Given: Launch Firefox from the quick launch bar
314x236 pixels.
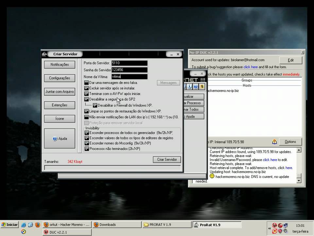Looking at the screenshot, I should (x=37, y=225).
